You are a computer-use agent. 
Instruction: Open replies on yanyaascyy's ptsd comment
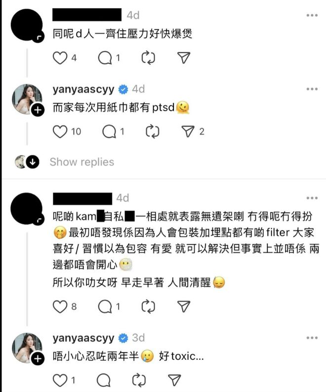click(x=109, y=132)
